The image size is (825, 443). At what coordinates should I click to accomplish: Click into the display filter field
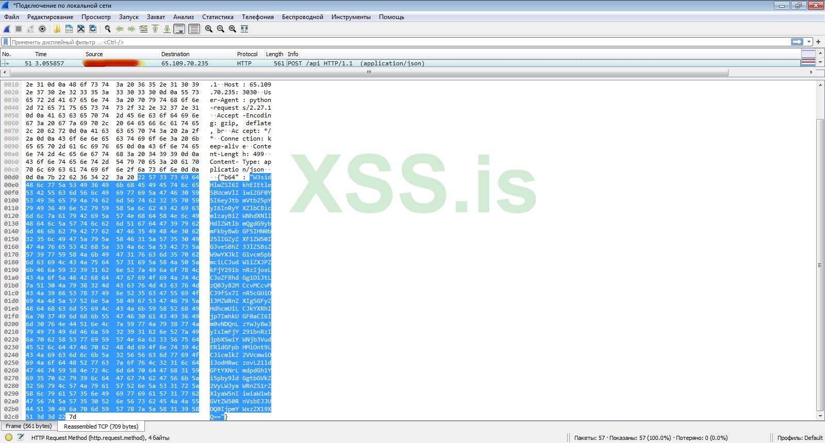pyautogui.click(x=400, y=42)
